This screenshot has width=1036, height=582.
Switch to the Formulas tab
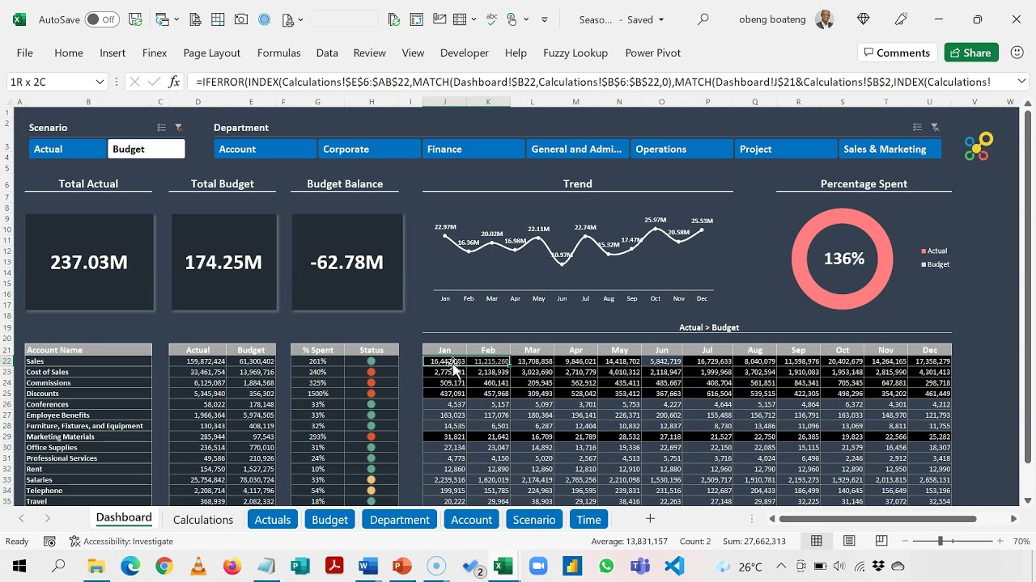[279, 53]
